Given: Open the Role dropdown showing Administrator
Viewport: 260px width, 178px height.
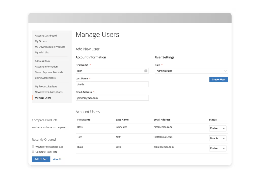Looking at the screenshot, I should pos(191,71).
